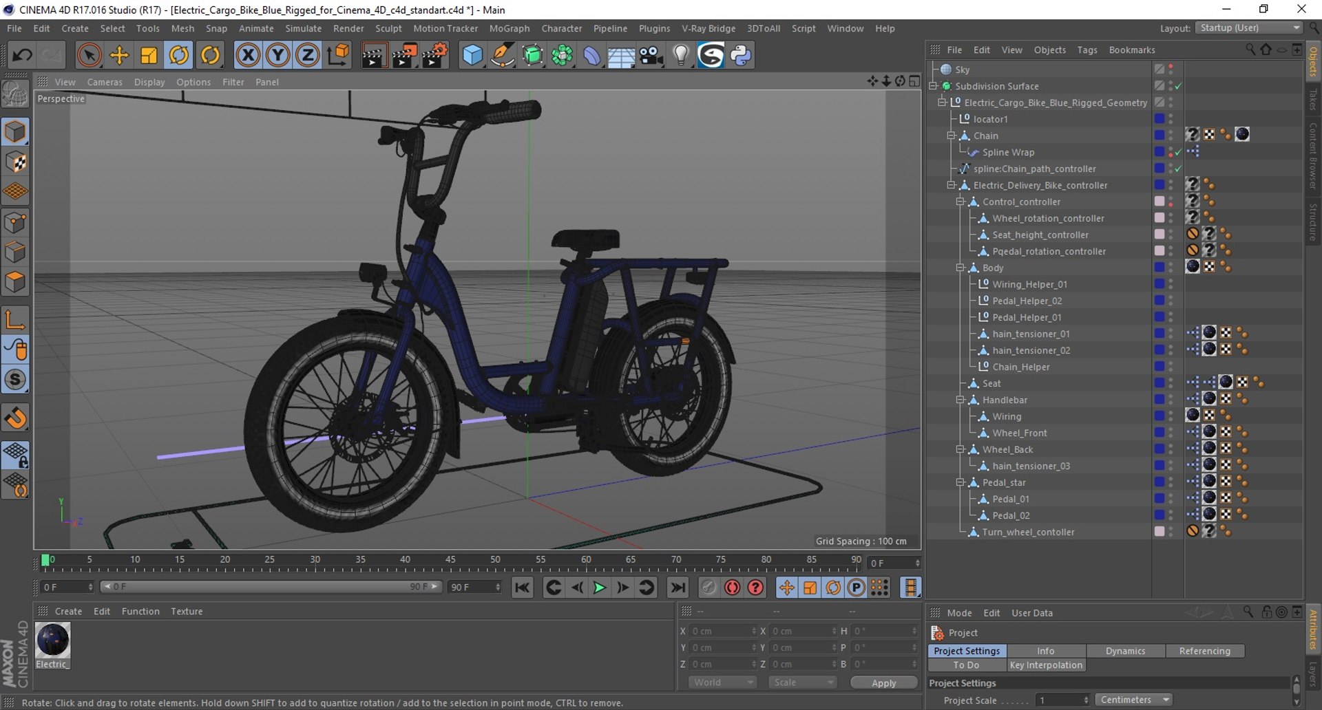Toggle Spline Wrap enable checkmark
This screenshot has height=710, width=1322.
coord(1179,152)
